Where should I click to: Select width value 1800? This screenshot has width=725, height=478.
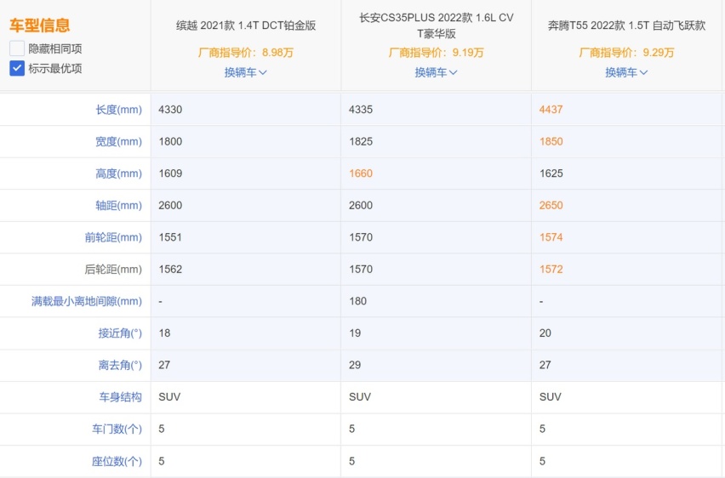point(170,141)
